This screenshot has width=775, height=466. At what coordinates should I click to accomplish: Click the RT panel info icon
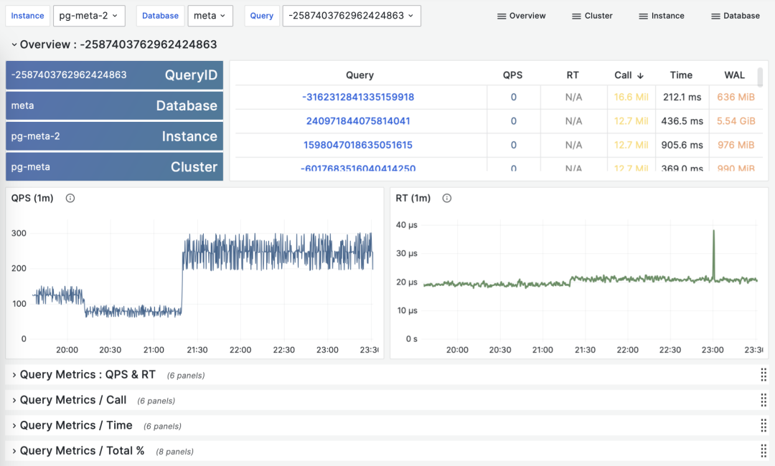coord(447,199)
